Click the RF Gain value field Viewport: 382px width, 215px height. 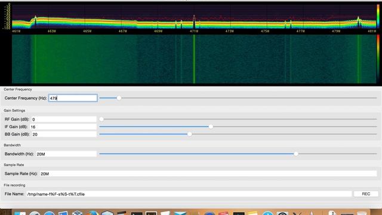64,119
